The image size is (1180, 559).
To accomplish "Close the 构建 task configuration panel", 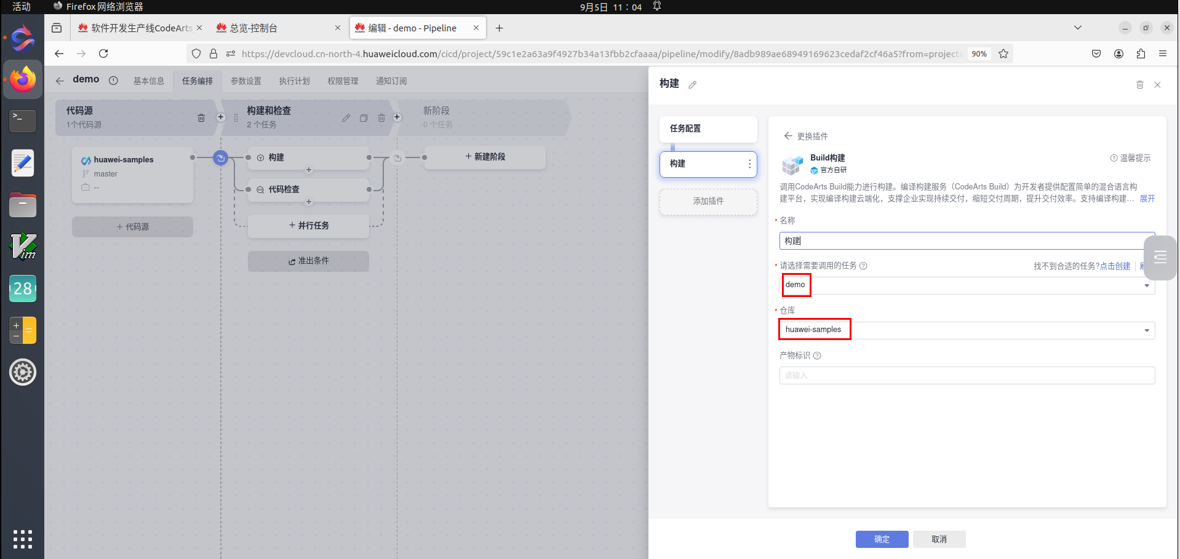I will point(1157,85).
